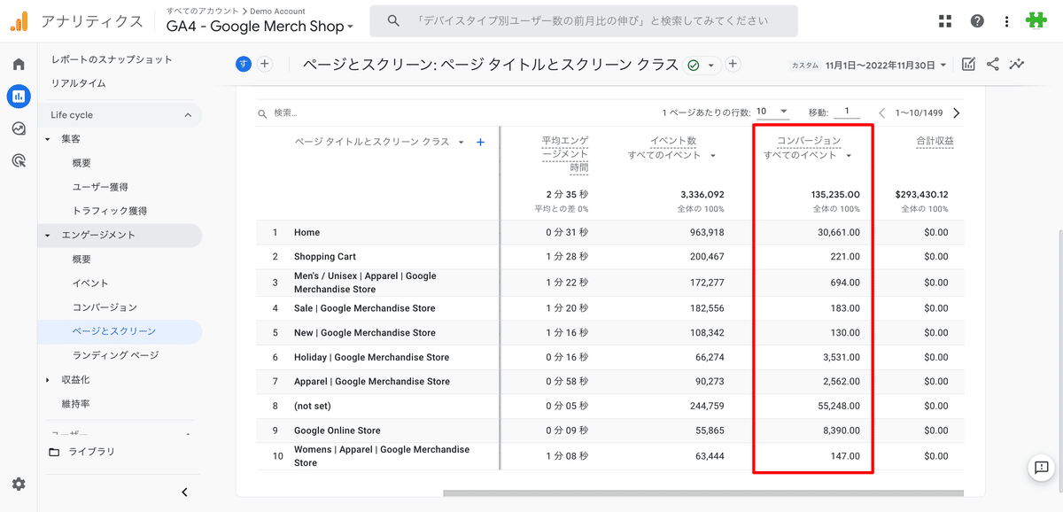Sort by 合計収益 column header

(x=935, y=141)
